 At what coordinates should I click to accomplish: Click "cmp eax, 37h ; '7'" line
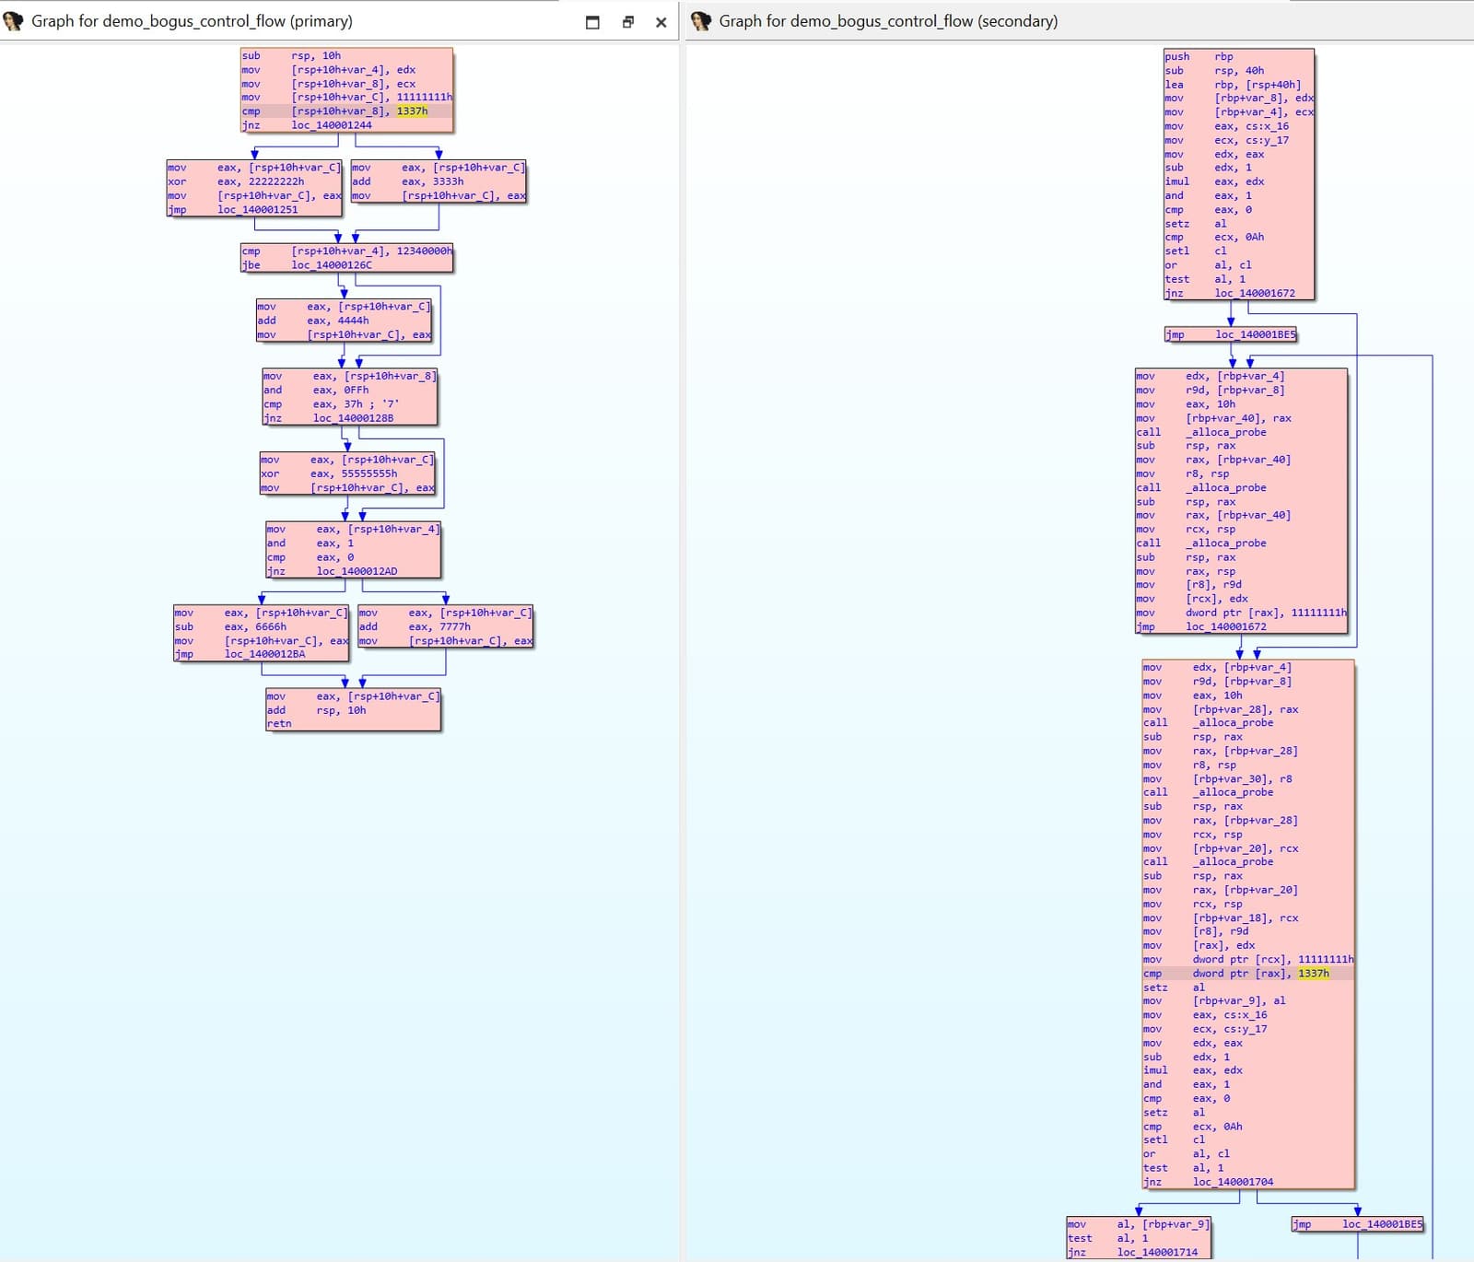point(332,403)
